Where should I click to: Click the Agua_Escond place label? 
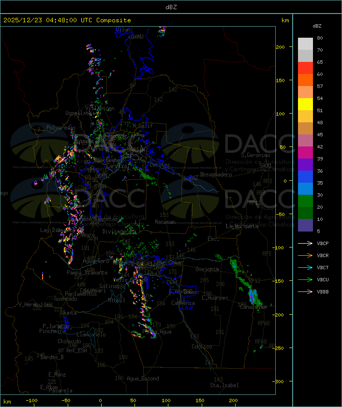[x=143, y=378]
